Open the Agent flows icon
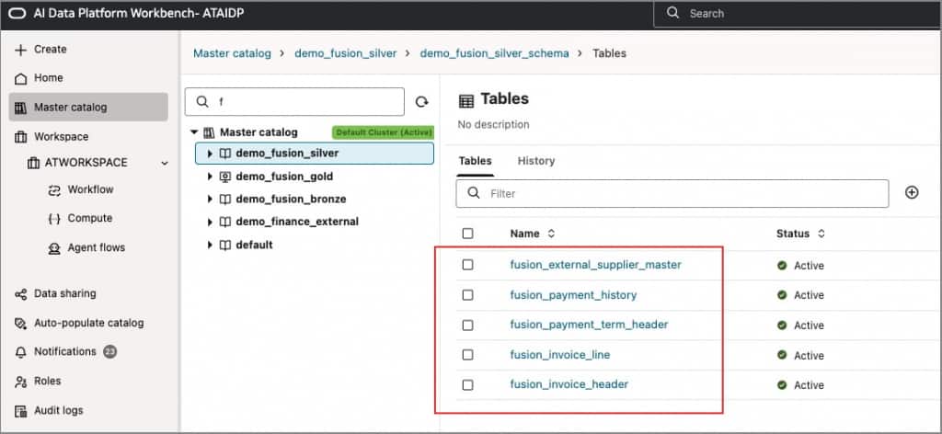942x434 pixels. coord(53,248)
